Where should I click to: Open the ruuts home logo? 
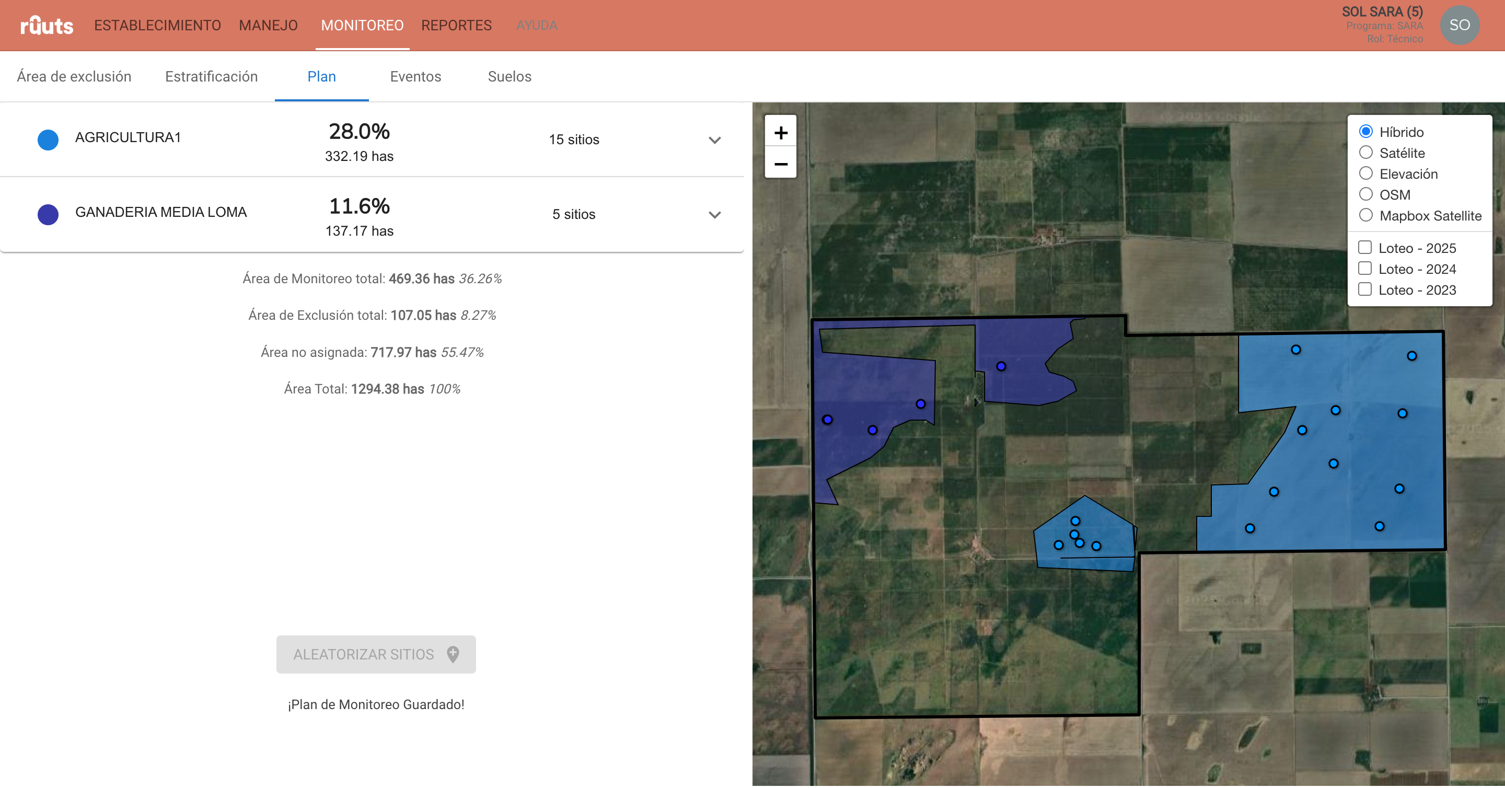click(47, 25)
